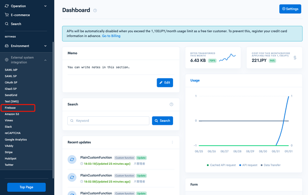Click the 221JPY cost value
Viewport: 308px width, 195px height.
coord(259,60)
